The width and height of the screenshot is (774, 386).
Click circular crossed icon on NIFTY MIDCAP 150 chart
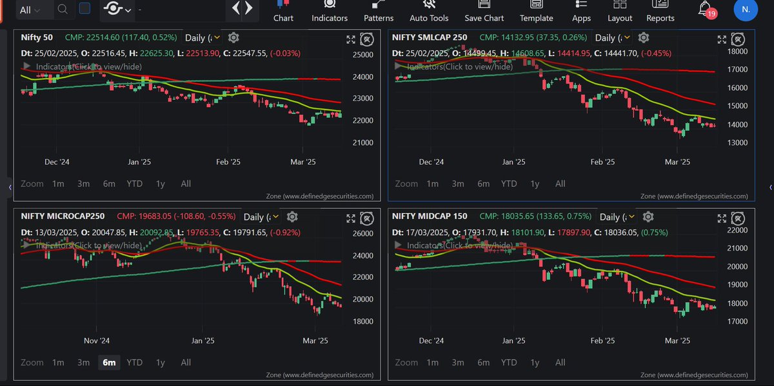[x=739, y=218]
